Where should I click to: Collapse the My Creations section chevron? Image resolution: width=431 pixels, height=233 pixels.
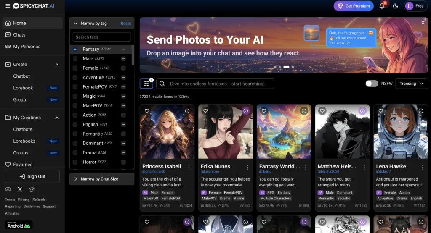(57, 118)
